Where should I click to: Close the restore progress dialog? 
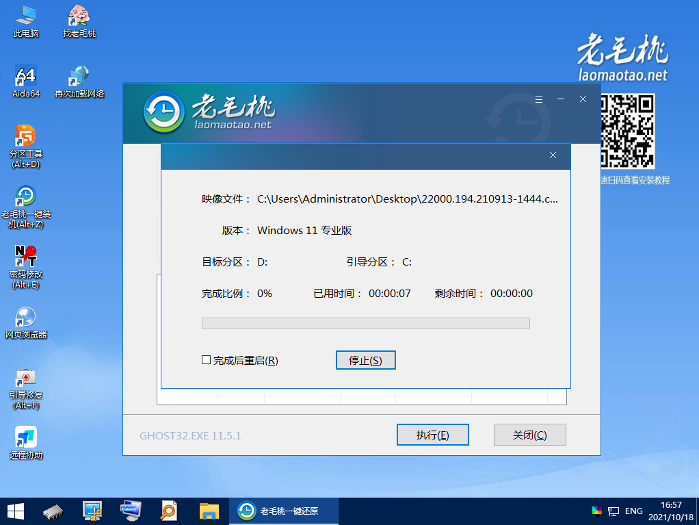553,155
